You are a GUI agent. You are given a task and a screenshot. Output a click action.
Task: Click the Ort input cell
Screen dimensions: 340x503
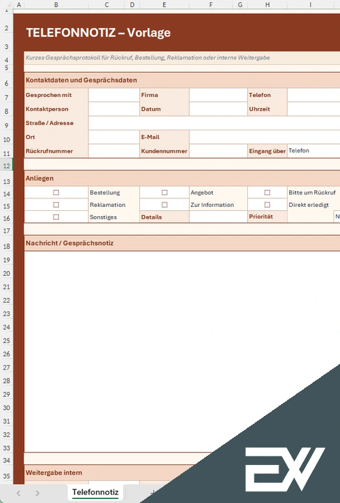tap(114, 137)
